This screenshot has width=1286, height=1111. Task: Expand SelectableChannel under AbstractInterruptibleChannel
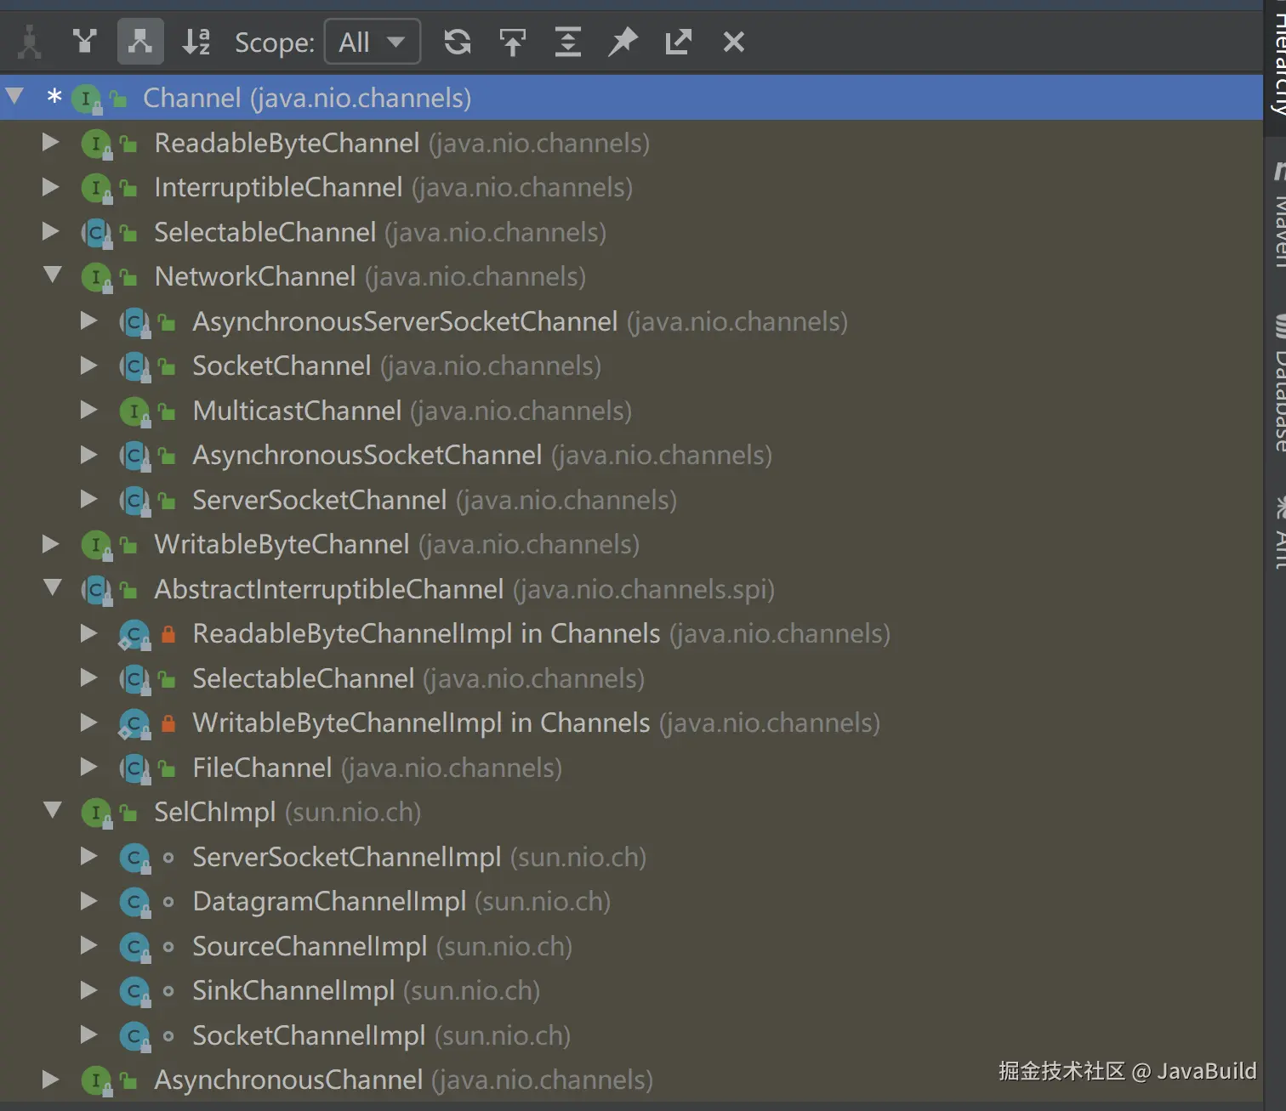88,677
